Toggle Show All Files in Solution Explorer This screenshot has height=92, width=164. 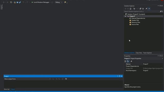click(x=143, y=9)
